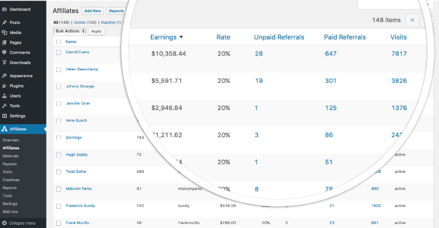This screenshot has height=228, width=439.
Task: Click the Dashboard icon in sidebar
Action: tap(5, 10)
